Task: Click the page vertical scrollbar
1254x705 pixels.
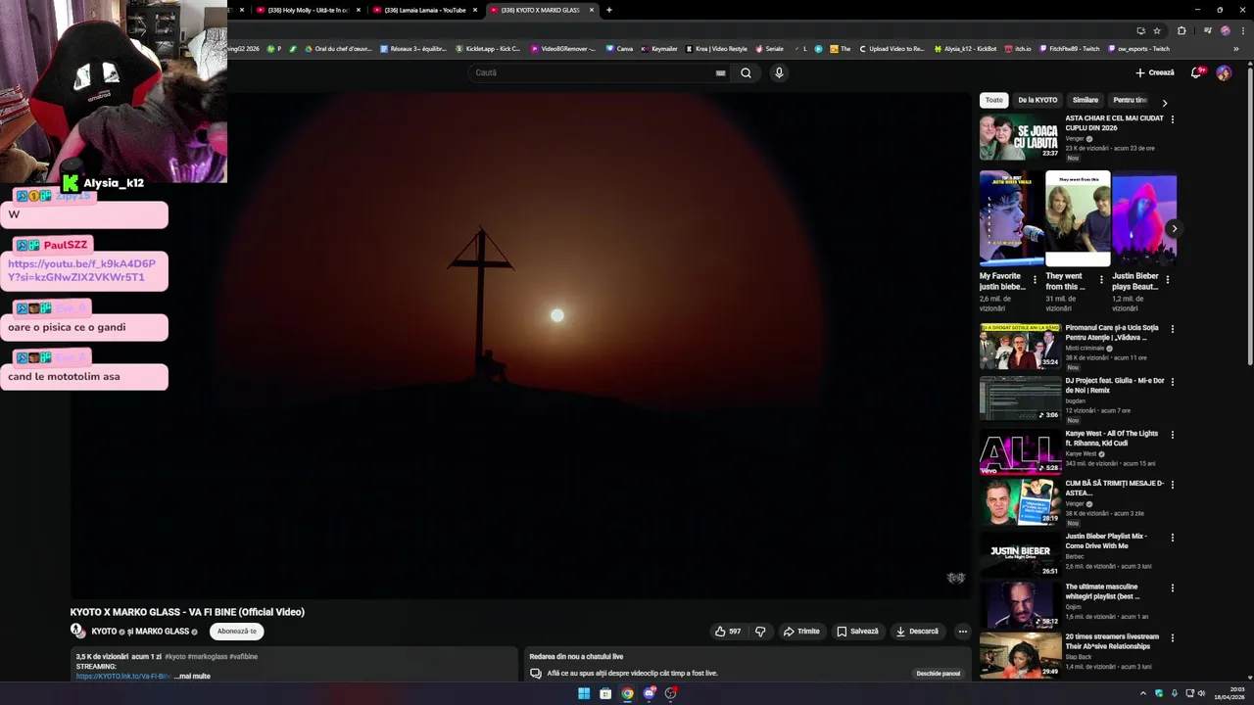Action: click(x=1249, y=215)
